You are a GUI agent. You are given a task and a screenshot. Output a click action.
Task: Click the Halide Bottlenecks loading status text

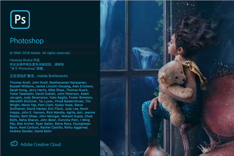click(39, 76)
